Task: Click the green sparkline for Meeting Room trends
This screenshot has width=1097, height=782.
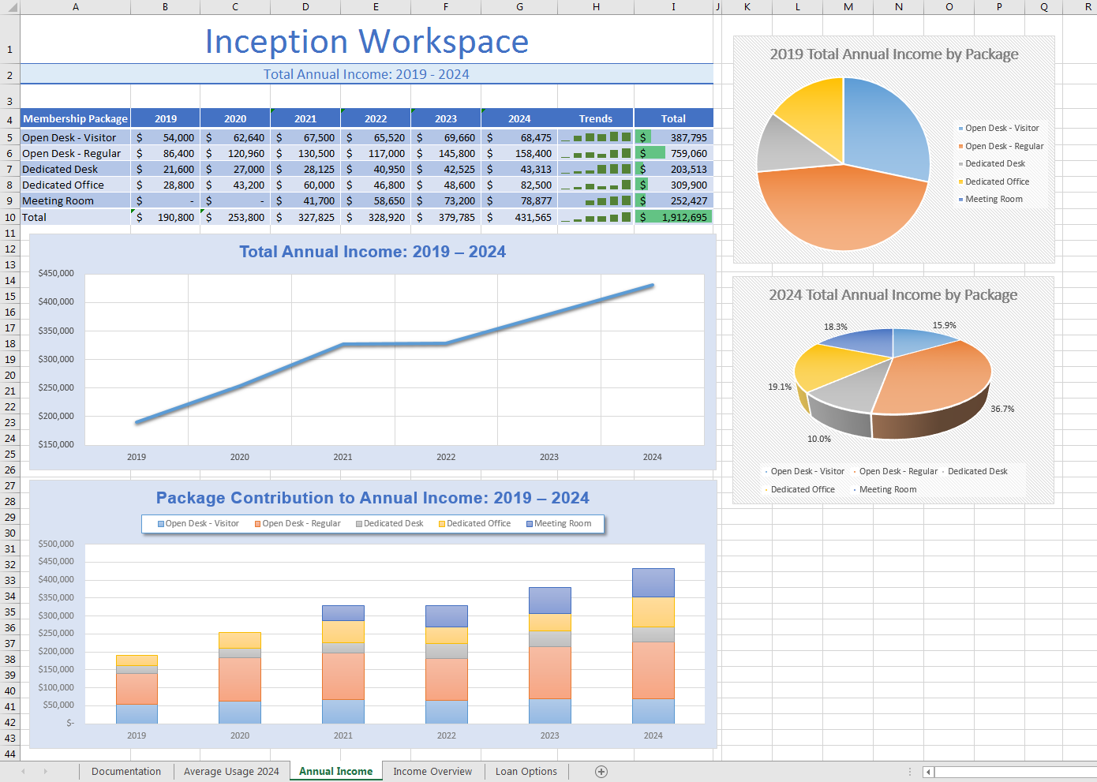Action: click(596, 200)
